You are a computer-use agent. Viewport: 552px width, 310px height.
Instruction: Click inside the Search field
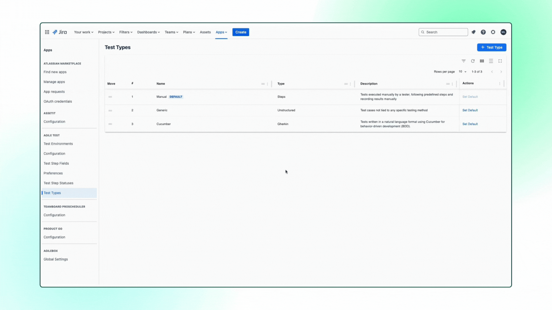tap(443, 32)
